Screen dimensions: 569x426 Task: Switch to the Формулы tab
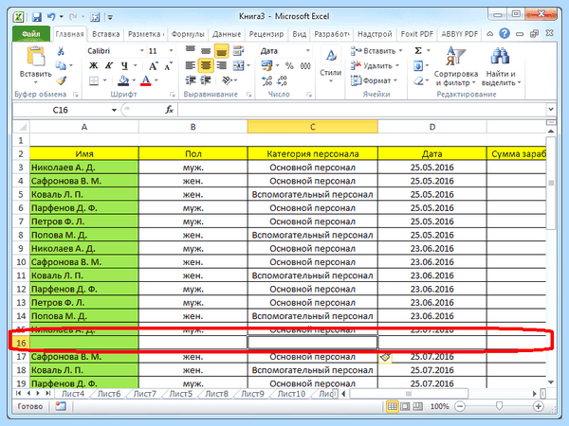point(188,34)
